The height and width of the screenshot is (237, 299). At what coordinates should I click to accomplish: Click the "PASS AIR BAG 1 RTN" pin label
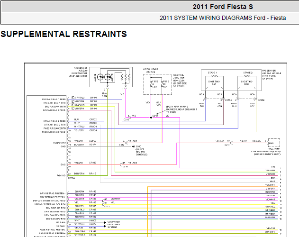click(x=54, y=103)
